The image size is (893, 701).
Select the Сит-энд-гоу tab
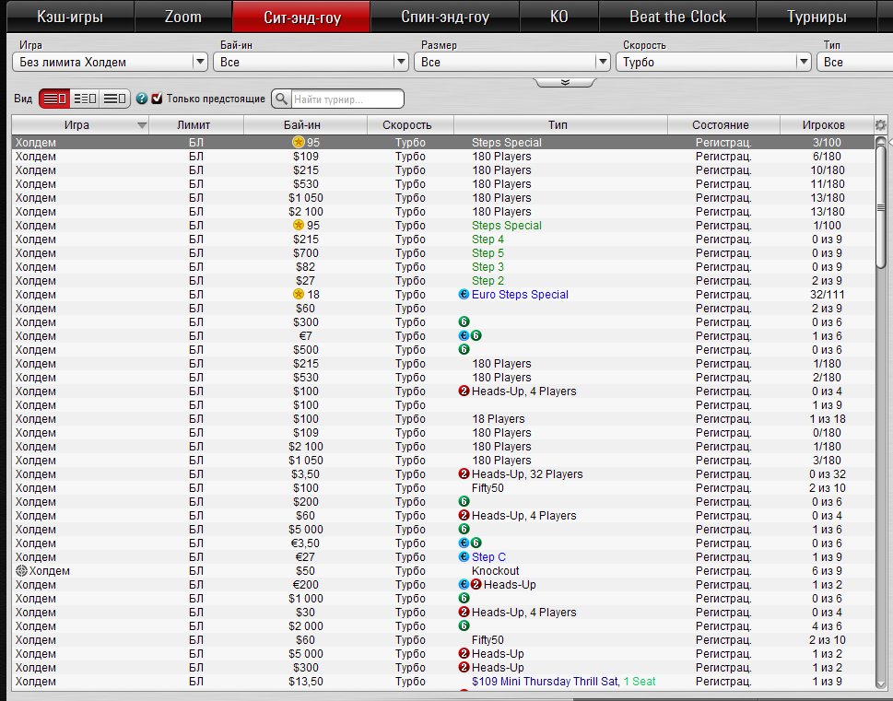coord(302,17)
